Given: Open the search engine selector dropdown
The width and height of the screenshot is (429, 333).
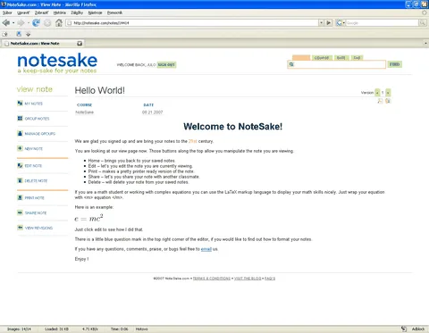Looking at the screenshot, I should click(341, 23).
